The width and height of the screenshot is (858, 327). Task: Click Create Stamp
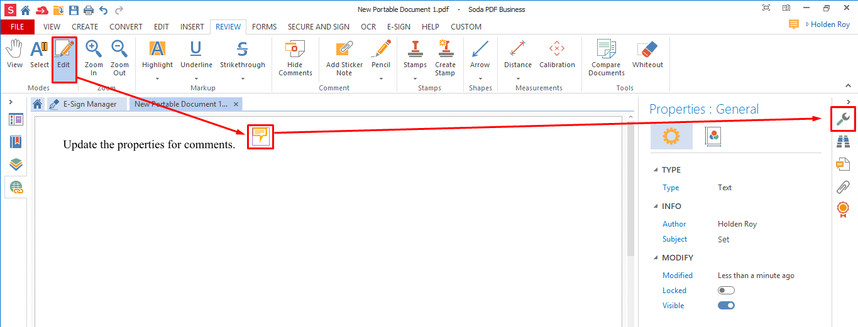coord(445,58)
